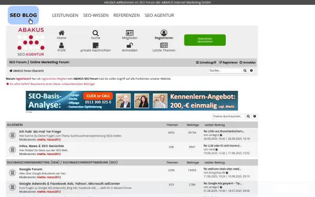The height and width of the screenshot is (197, 315).
Task: Click moderator Hanzo2012 in Google Adwords row
Action: pos(54,192)
